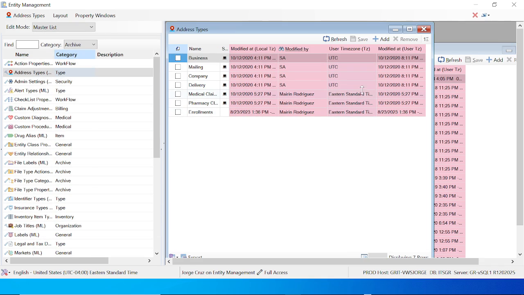Click Refresh in Address Types window
The height and width of the screenshot is (295, 524).
[x=335, y=39]
